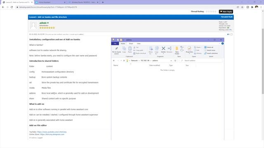The height and width of the screenshot is (148, 264).
Task: Click the Search addons field
Action: click(x=200, y=60)
